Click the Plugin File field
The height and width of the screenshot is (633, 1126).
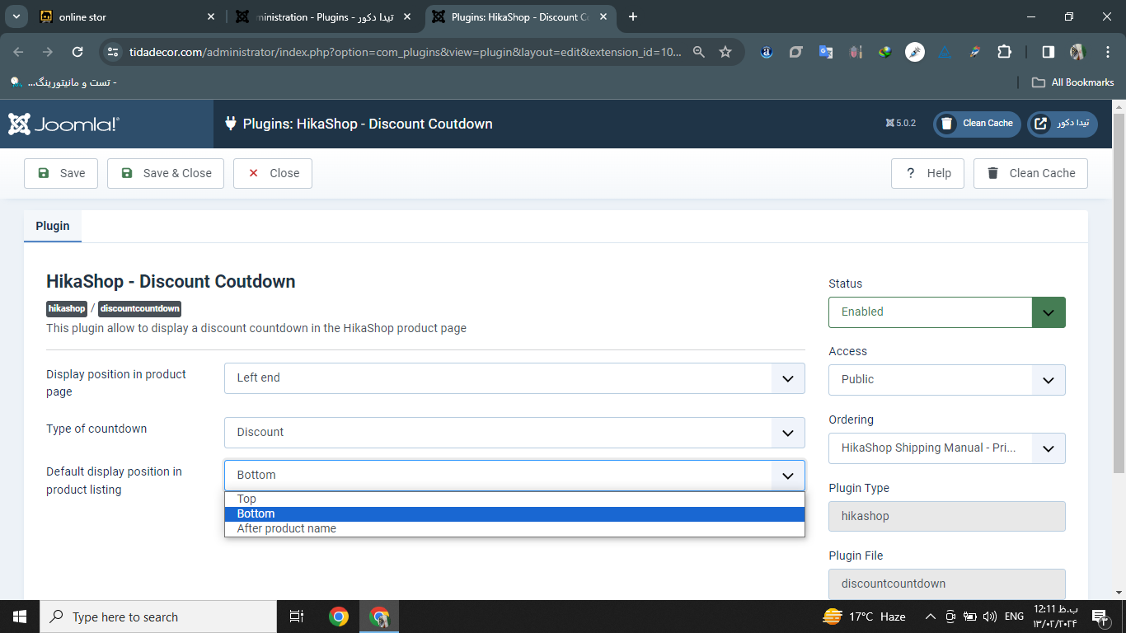coord(947,584)
